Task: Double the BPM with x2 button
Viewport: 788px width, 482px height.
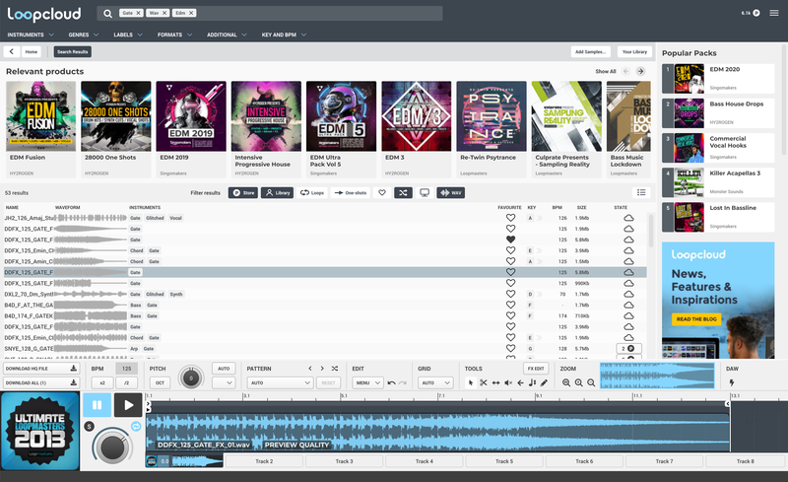Action: tap(102, 382)
